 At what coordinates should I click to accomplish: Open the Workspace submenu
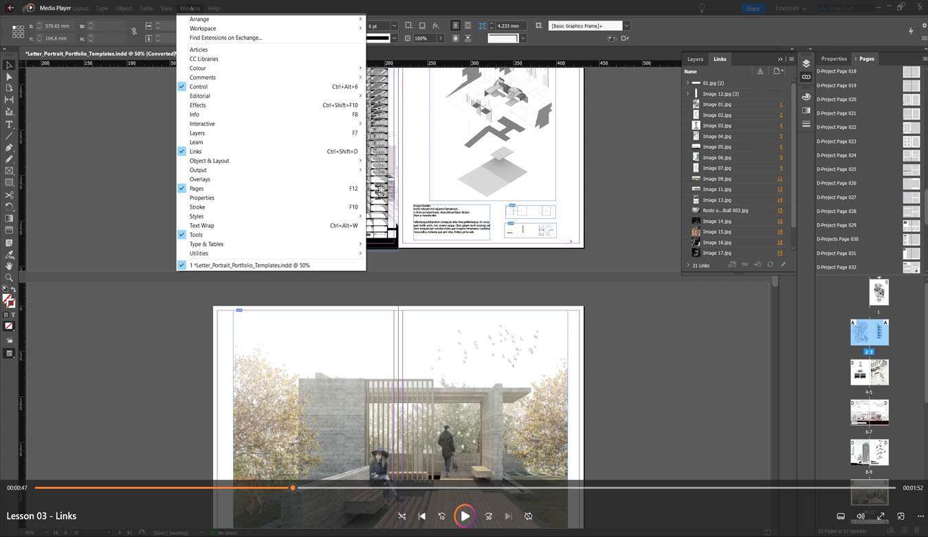point(271,29)
